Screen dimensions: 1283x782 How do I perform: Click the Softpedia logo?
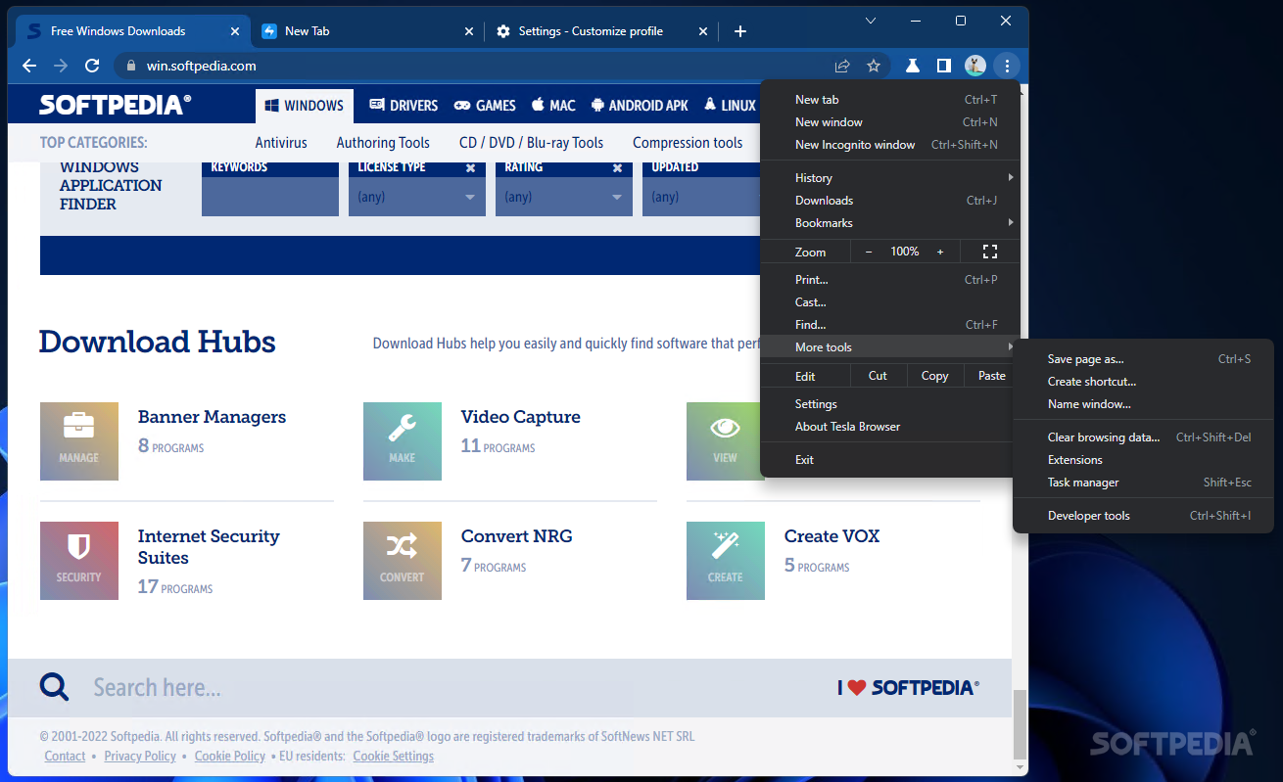point(116,105)
